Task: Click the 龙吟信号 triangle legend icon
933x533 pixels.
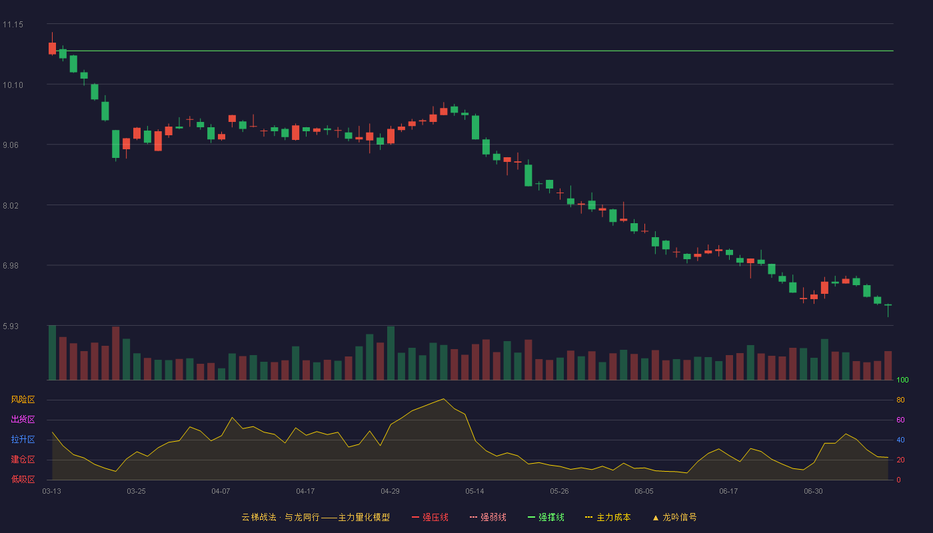Action: pos(655,517)
